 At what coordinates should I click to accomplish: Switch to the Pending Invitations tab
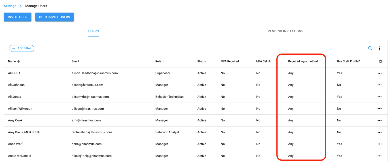click(x=285, y=31)
